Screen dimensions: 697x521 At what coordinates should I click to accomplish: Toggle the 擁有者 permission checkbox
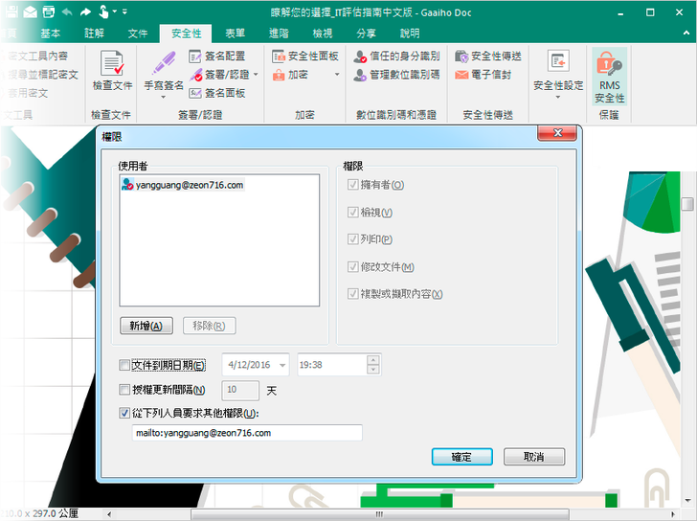353,185
